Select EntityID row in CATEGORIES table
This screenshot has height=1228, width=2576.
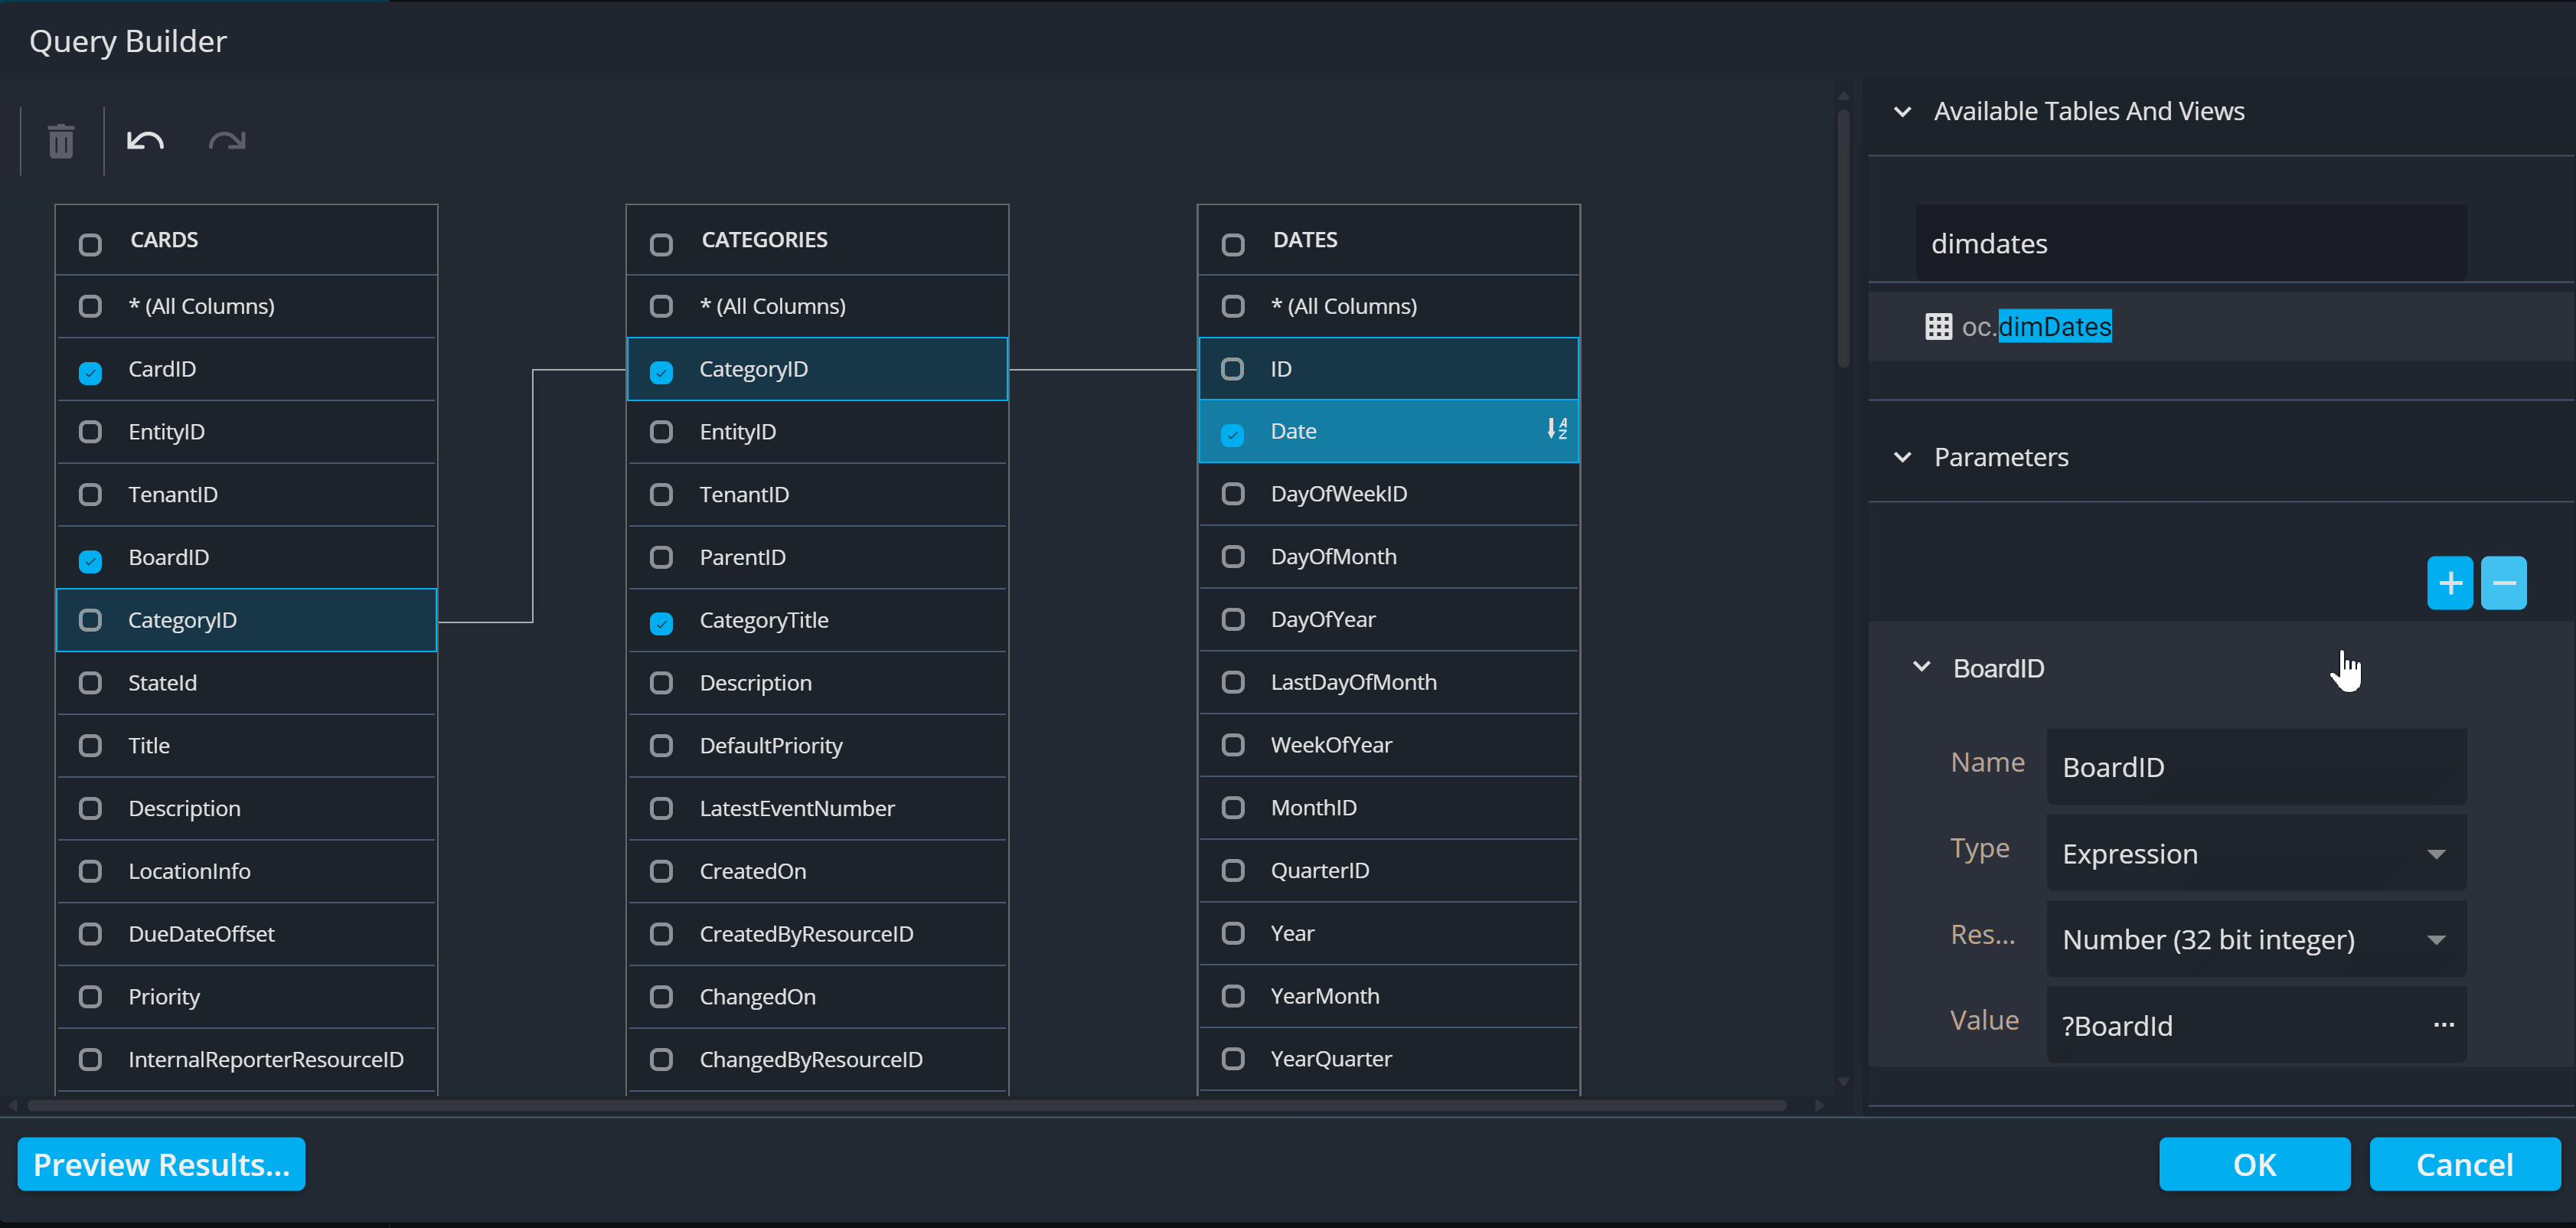click(x=817, y=432)
